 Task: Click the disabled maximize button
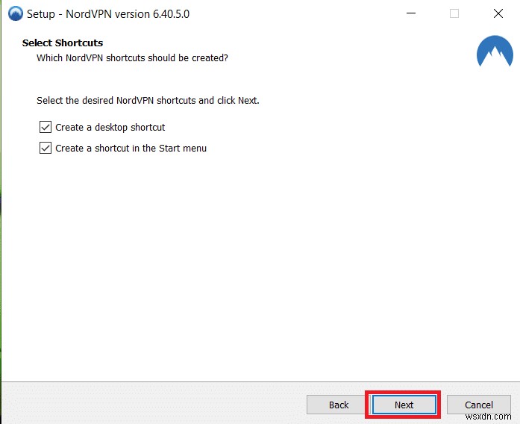coord(454,13)
